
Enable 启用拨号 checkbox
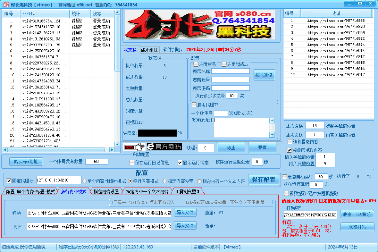[196, 64]
